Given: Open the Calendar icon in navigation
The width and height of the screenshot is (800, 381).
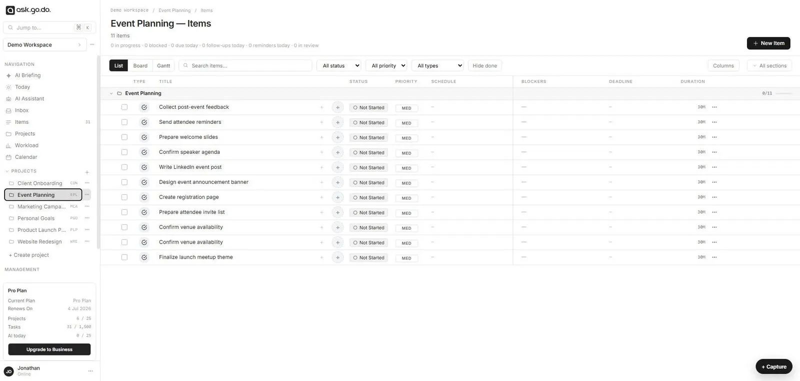Looking at the screenshot, I should click(8, 157).
